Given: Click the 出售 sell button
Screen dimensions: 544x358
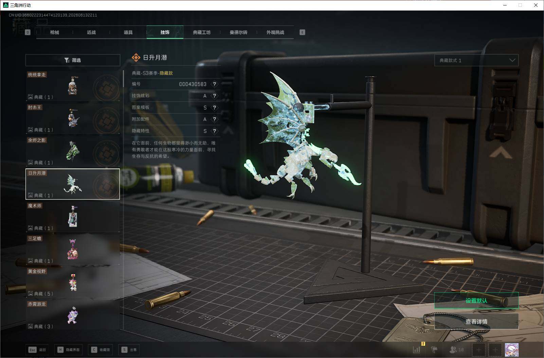Looking at the screenshot, I should point(129,350).
